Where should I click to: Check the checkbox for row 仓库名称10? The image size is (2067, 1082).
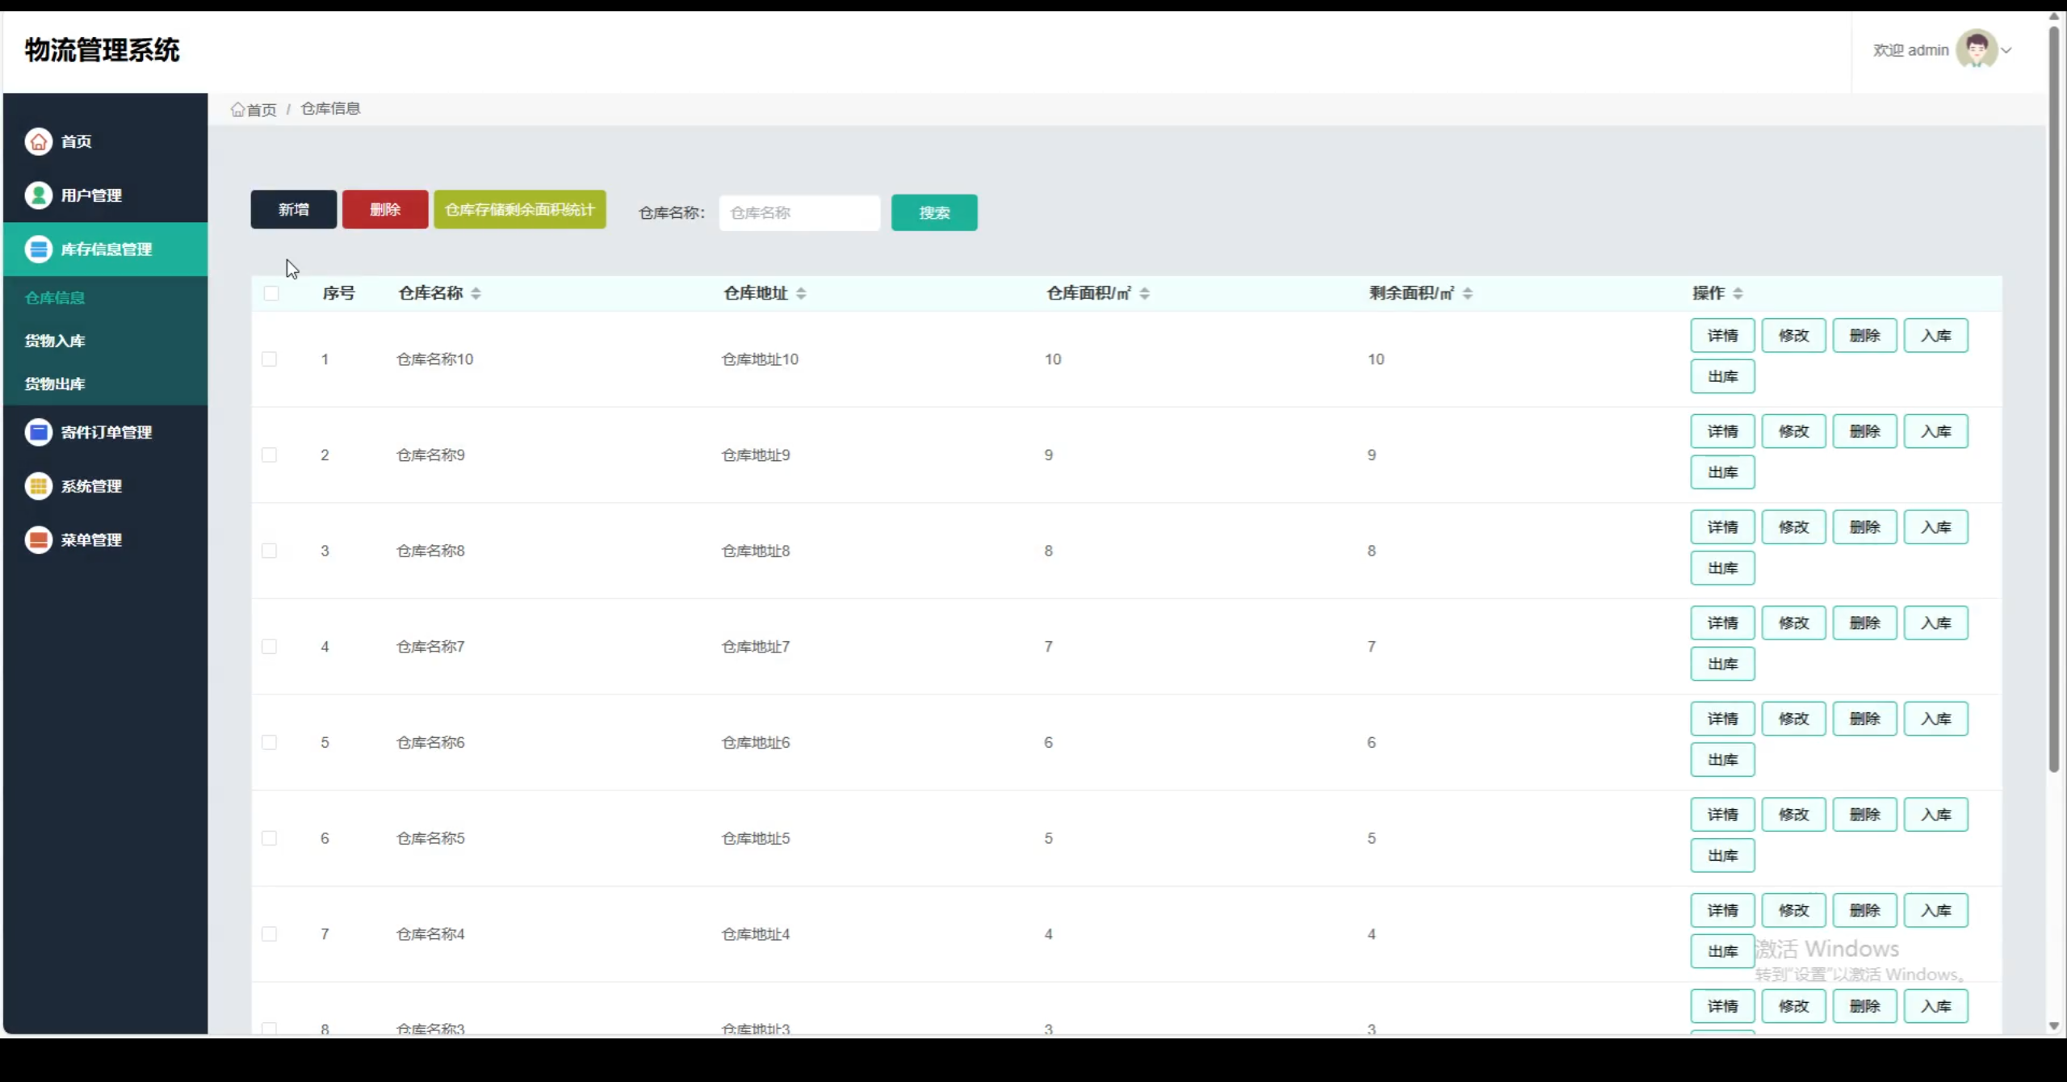coord(270,359)
